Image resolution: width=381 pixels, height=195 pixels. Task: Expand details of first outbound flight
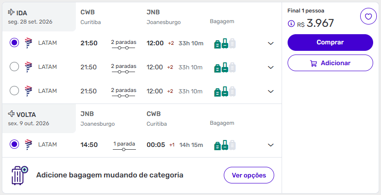(x=271, y=43)
